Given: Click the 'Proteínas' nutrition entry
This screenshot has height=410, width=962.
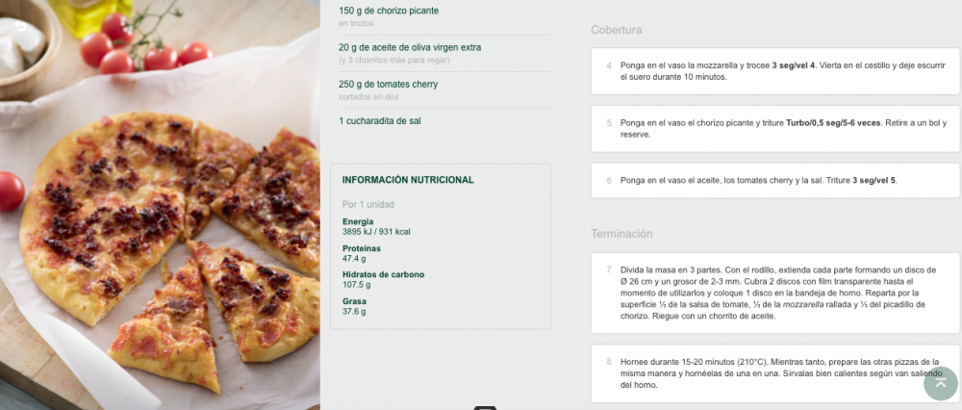Looking at the screenshot, I should tap(362, 253).
